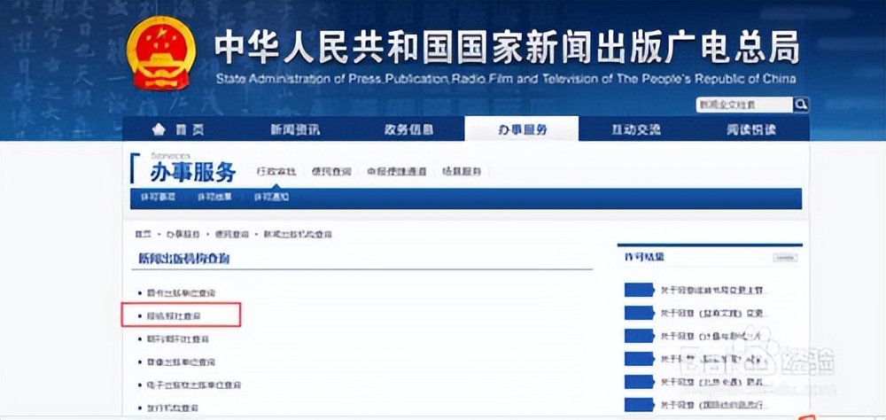Open the 政务信息 navigation tab

coord(408,129)
